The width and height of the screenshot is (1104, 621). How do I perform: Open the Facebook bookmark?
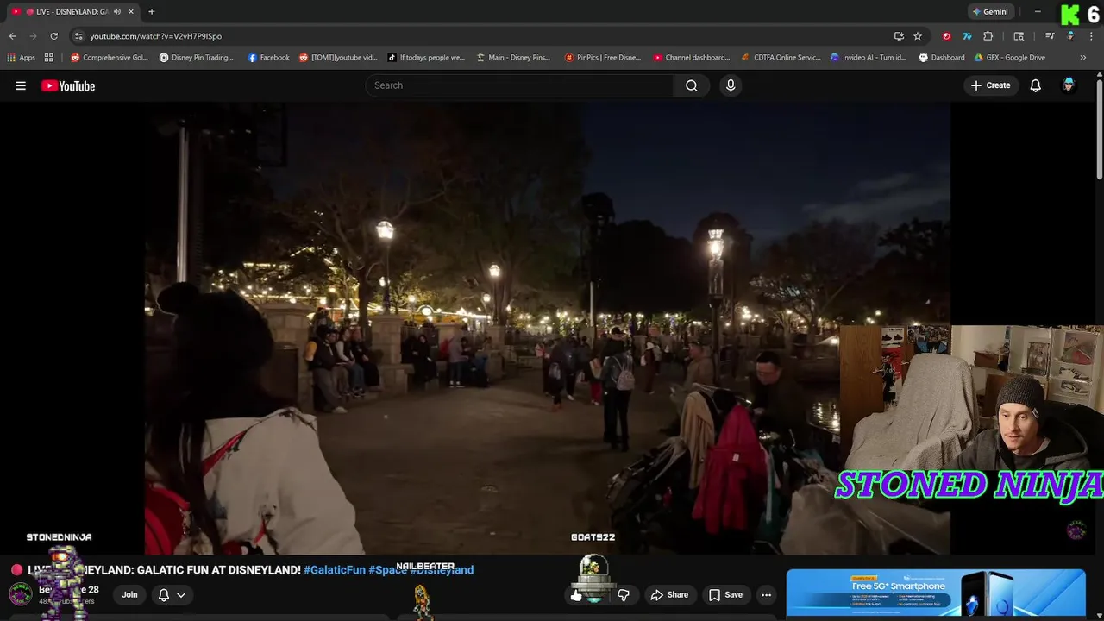tap(269, 58)
